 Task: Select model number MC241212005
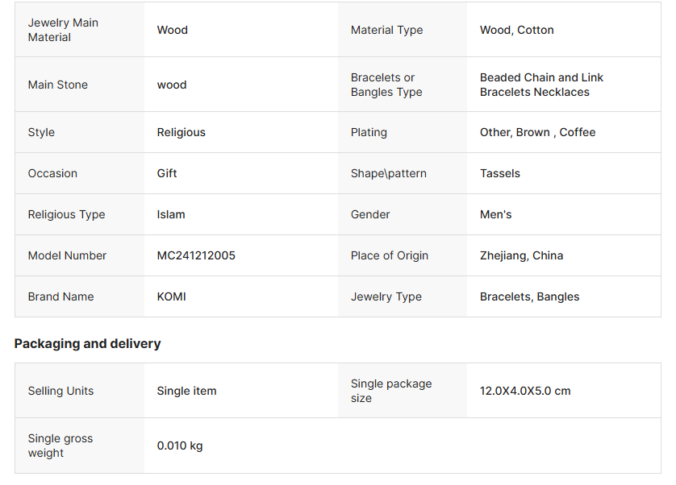[x=196, y=255]
